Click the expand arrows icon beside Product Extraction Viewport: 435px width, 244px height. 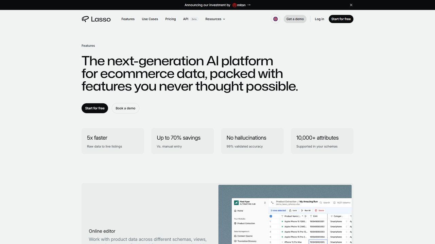coord(272,203)
